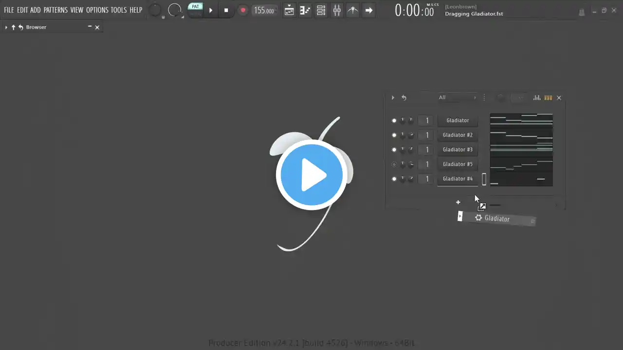Open the graph editor icon

click(x=537, y=98)
